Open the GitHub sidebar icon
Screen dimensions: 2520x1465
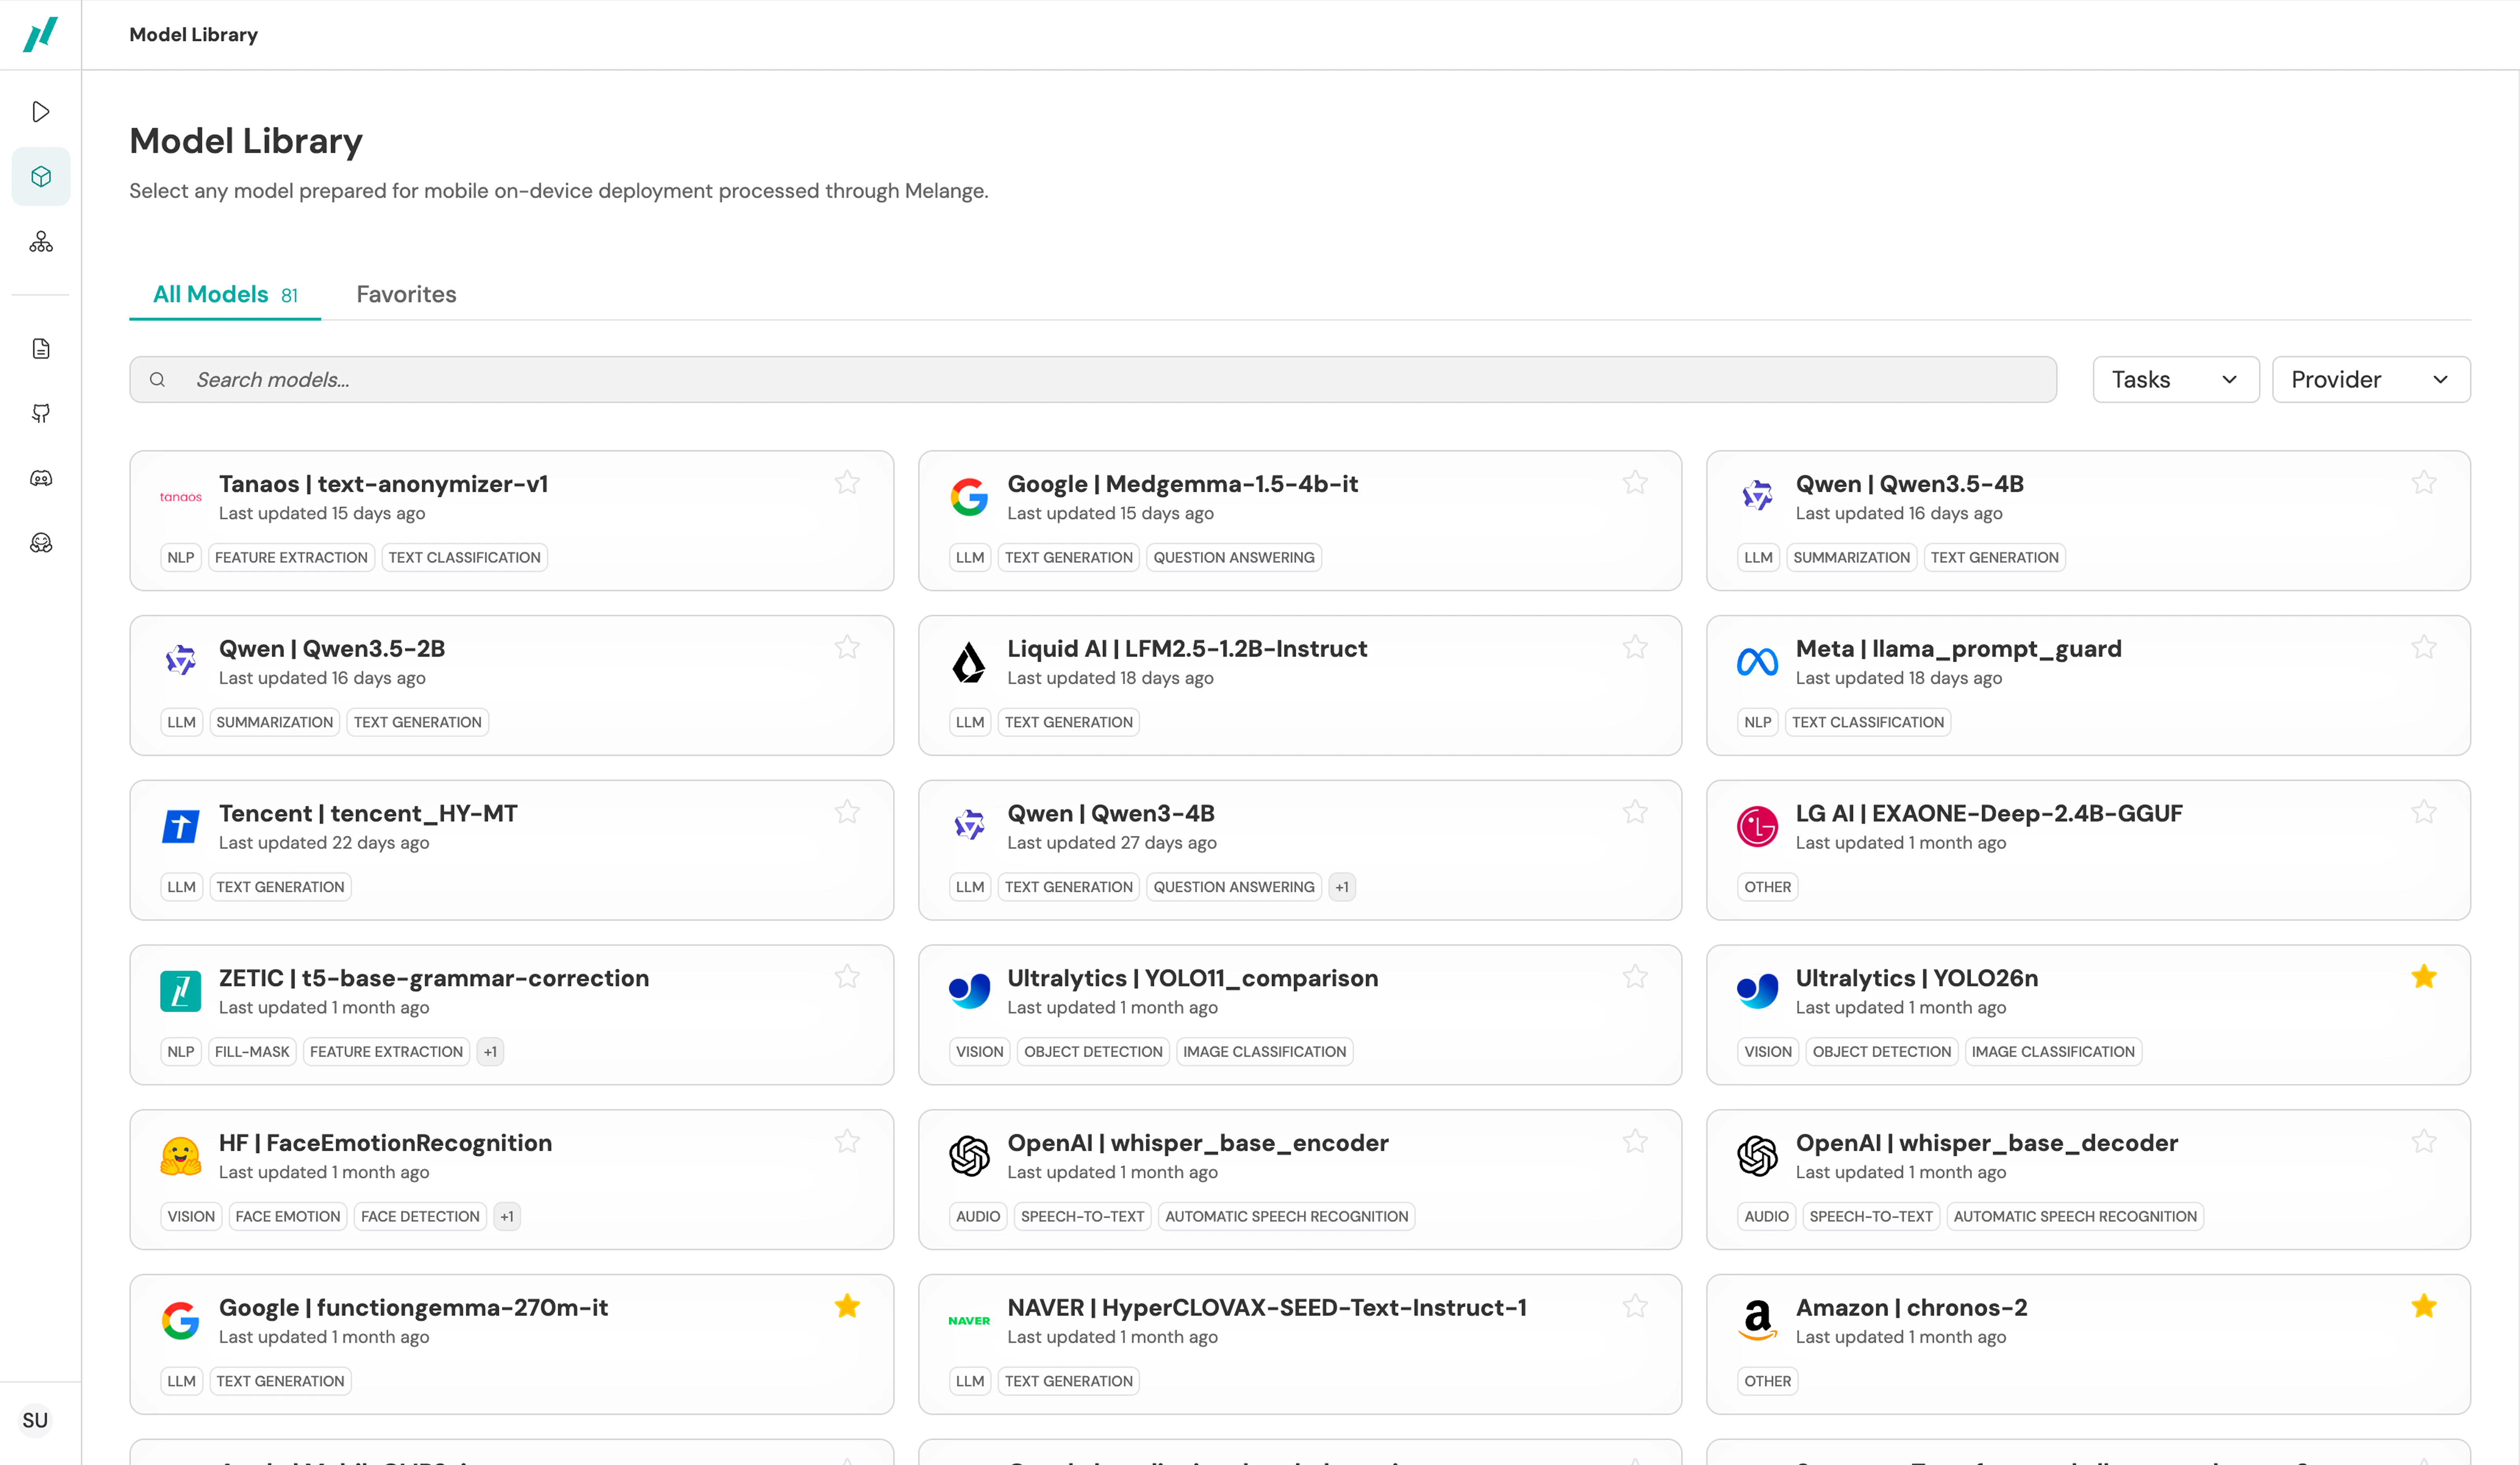(x=41, y=413)
